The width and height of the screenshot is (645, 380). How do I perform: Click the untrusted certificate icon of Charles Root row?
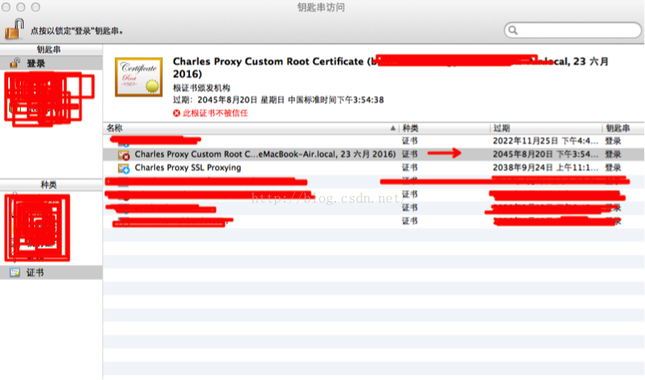(x=124, y=155)
